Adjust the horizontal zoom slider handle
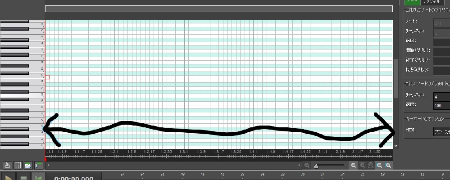 [316, 166]
